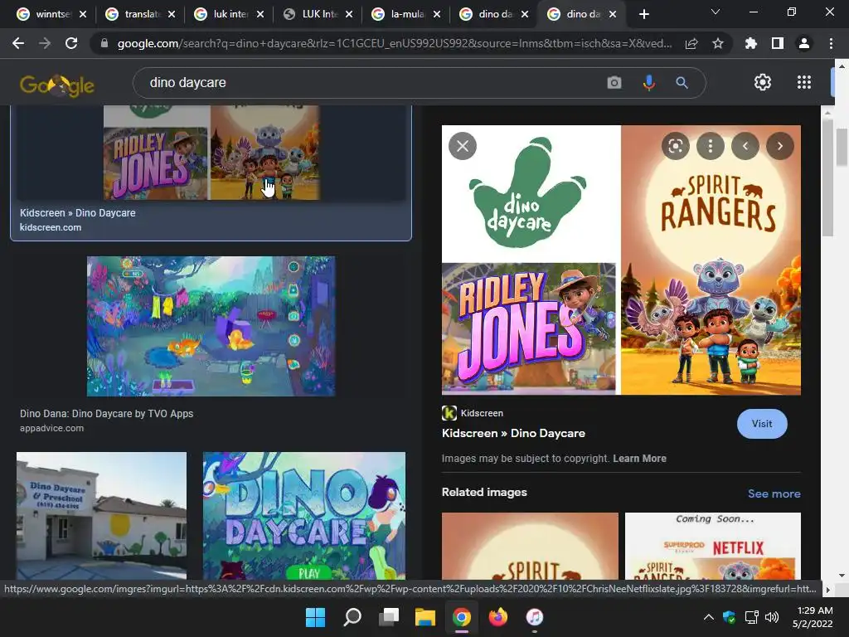Open Windows taskbar search
Viewport: 849px width, 637px height.
352,617
